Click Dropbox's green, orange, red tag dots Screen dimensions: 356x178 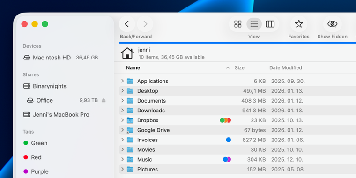tap(225, 120)
